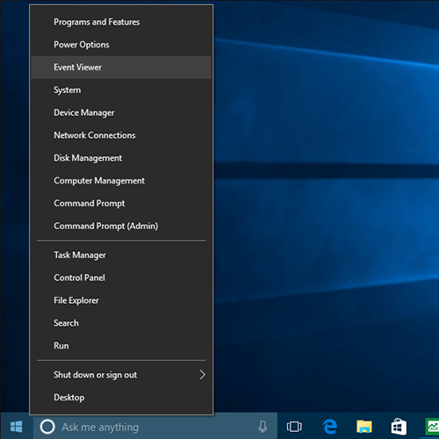Screen dimensions: 439x439
Task: Choose Search from the menu
Action: [121, 323]
